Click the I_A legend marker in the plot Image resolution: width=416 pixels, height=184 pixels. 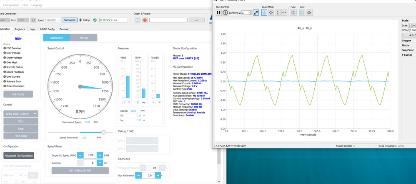298,28
